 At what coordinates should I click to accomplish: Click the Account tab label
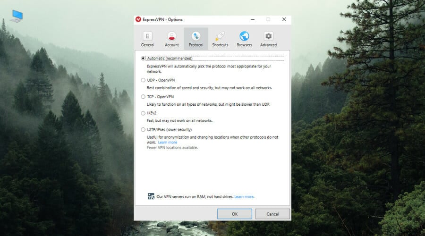[x=172, y=45]
